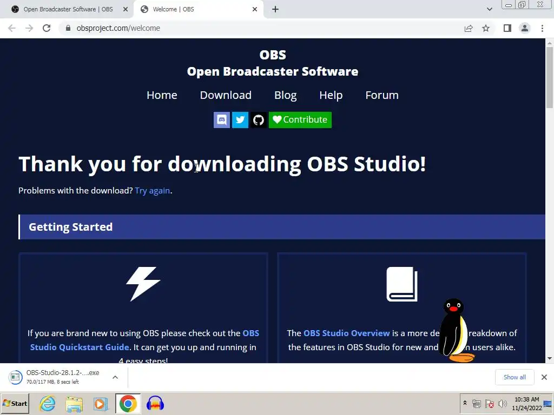Click the Chrome taskbar icon
The width and height of the screenshot is (554, 415).
[x=128, y=404]
